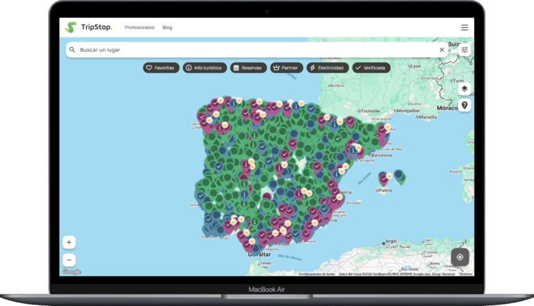Open Combinaciones de teclas link

316,274
